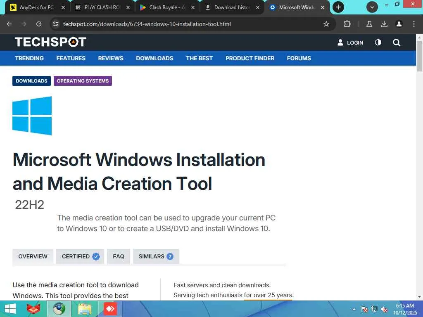Click the Windows logo image
423x317 pixels.
(32, 116)
